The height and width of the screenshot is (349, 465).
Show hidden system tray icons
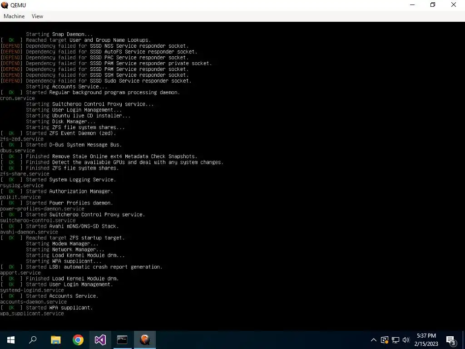(x=374, y=340)
